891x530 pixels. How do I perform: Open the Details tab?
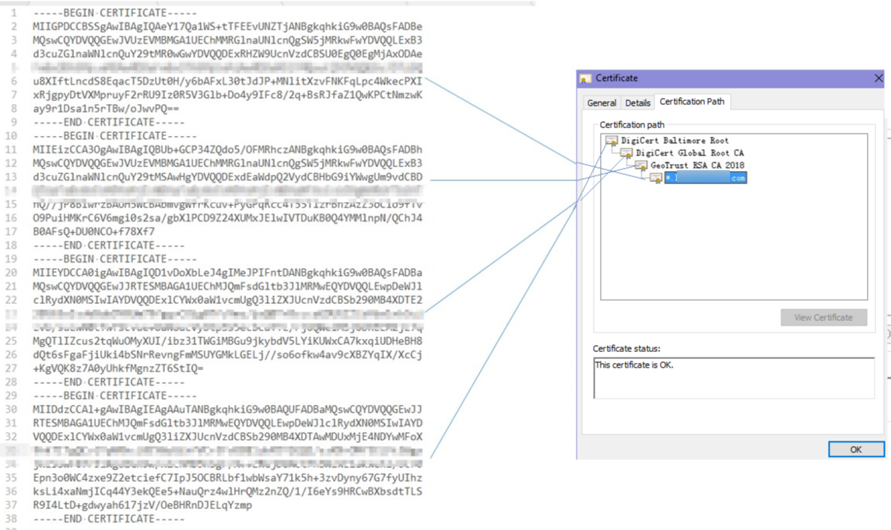point(637,103)
